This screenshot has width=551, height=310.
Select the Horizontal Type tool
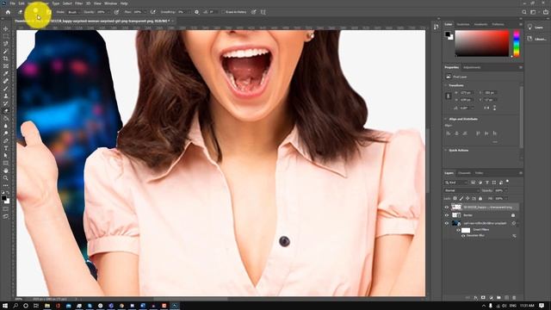[x=6, y=148]
